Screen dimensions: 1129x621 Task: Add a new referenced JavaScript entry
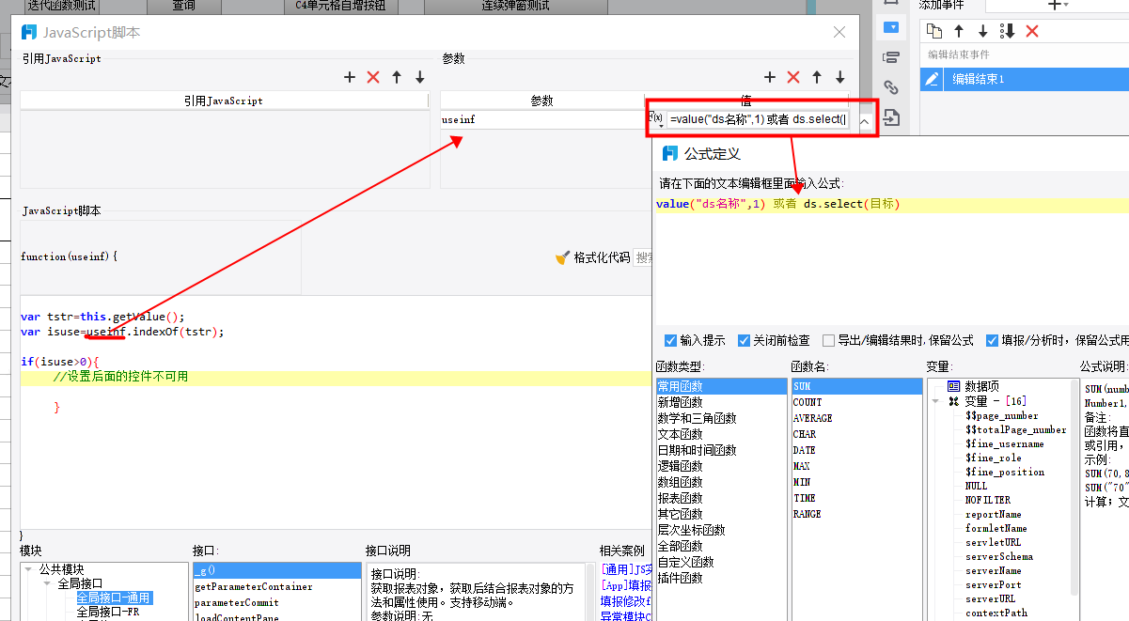(350, 77)
